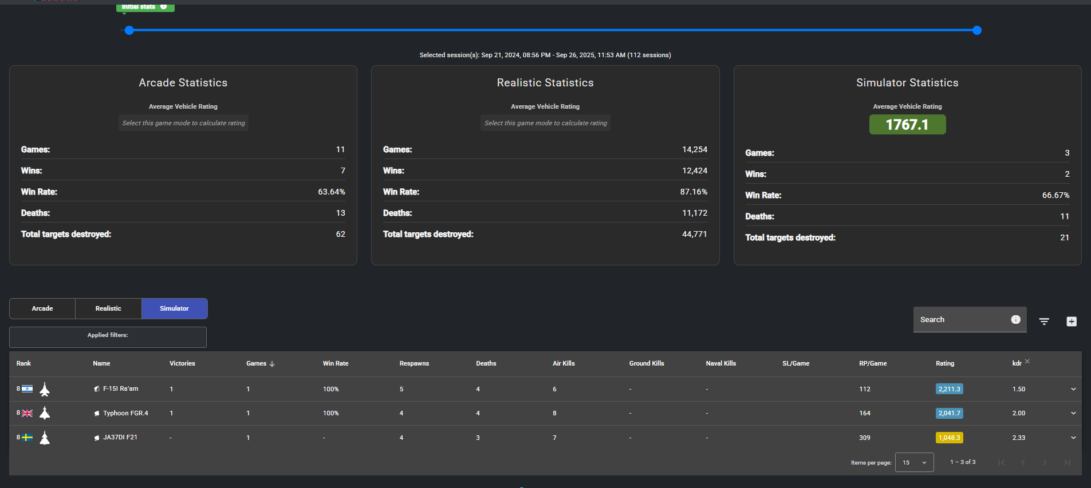The height and width of the screenshot is (488, 1091).
Task: Click the Swedish flag in JA37DI row
Action: pyautogui.click(x=27, y=438)
